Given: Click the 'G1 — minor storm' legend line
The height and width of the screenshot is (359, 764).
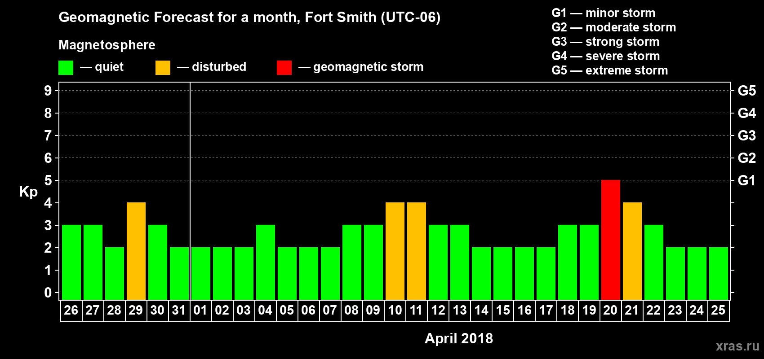Looking at the screenshot, I should click(604, 13).
